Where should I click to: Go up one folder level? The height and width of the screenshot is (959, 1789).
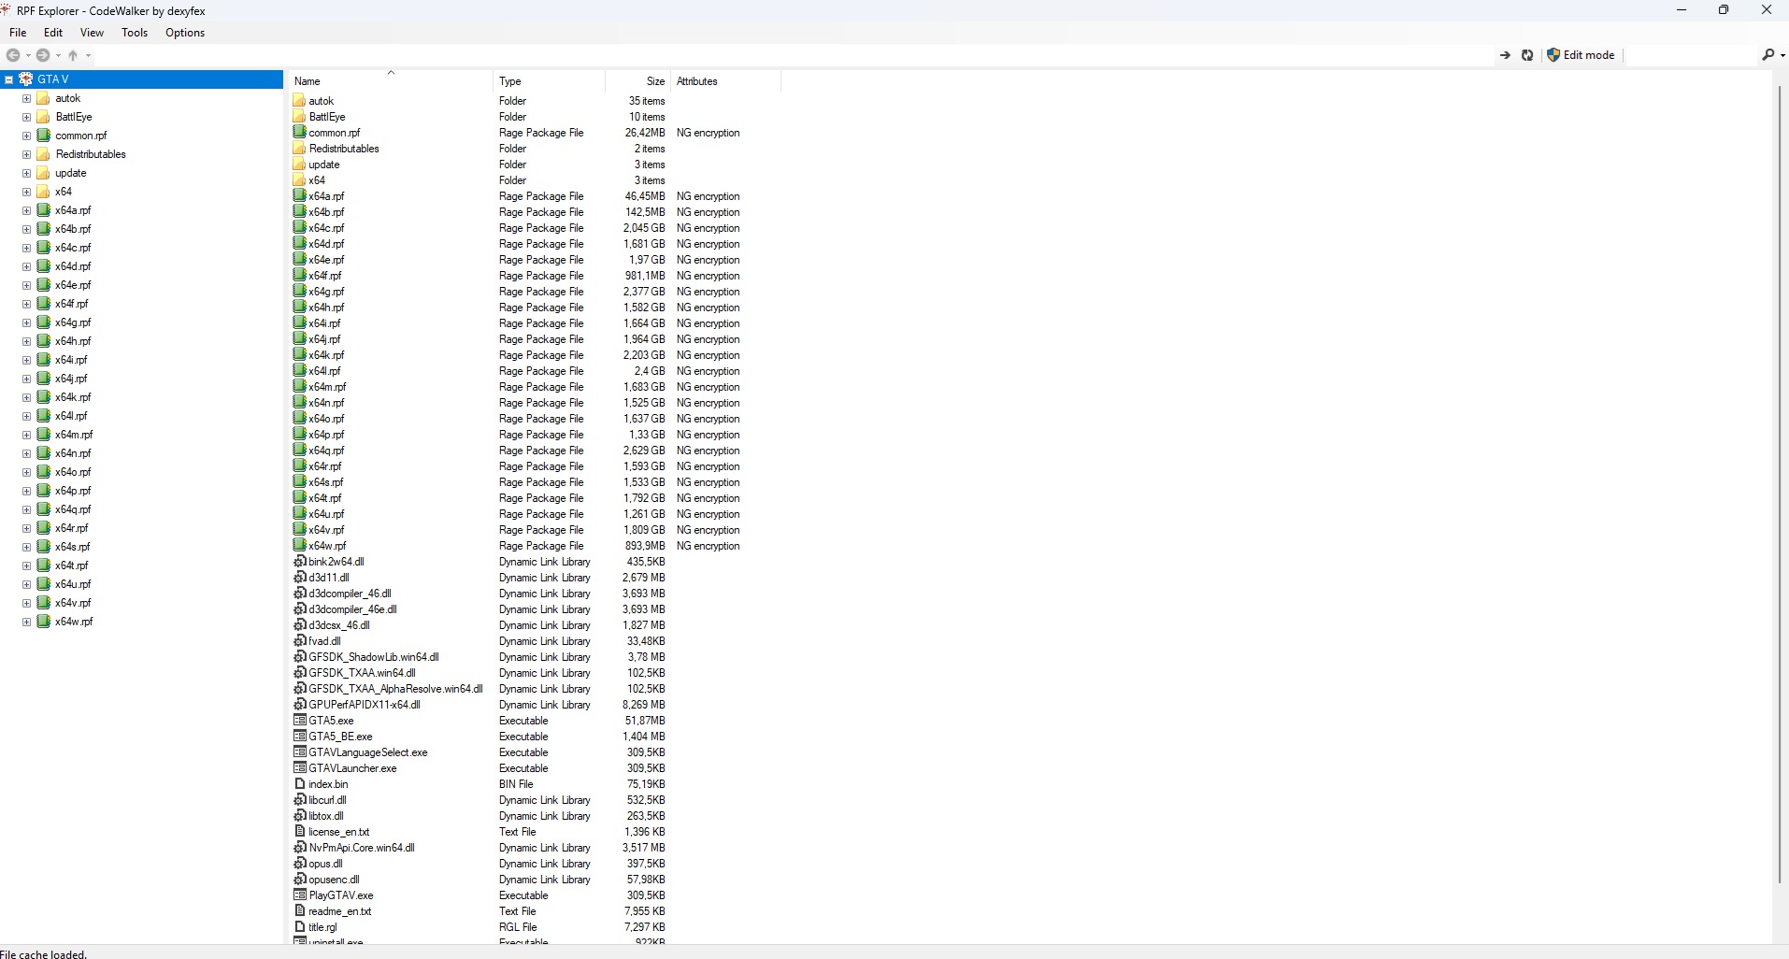pos(73,55)
